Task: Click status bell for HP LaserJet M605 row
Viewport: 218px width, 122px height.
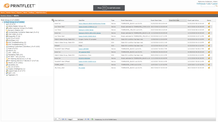Action: [209, 52]
